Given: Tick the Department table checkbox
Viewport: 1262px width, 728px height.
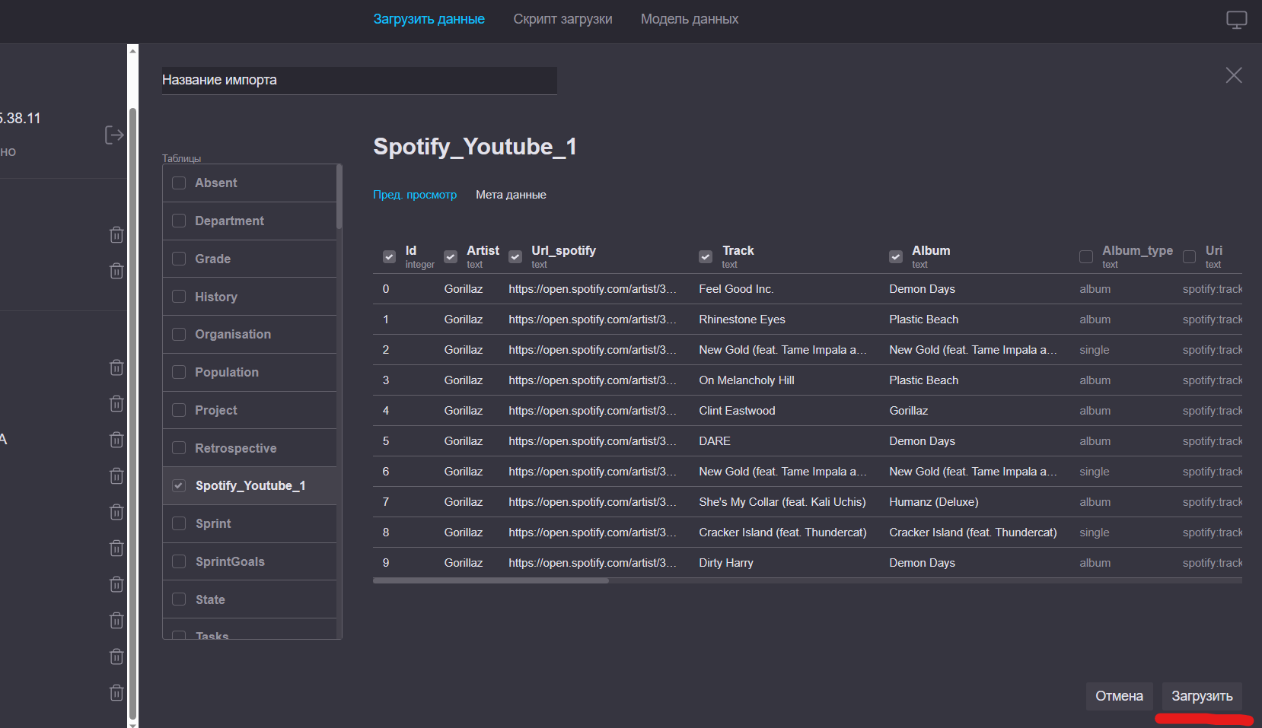Looking at the screenshot, I should pos(179,221).
